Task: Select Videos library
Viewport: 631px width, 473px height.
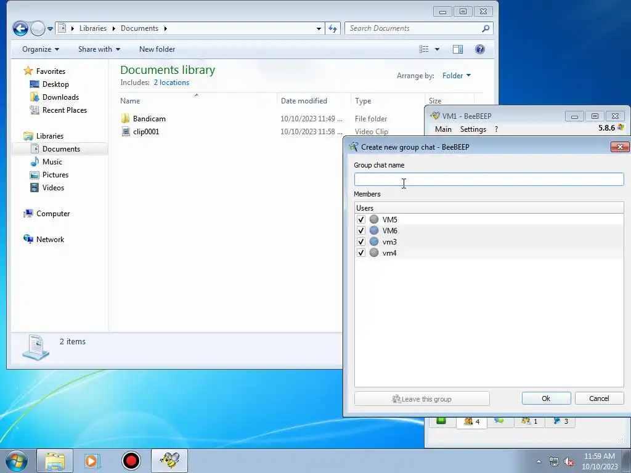Action: (x=53, y=187)
